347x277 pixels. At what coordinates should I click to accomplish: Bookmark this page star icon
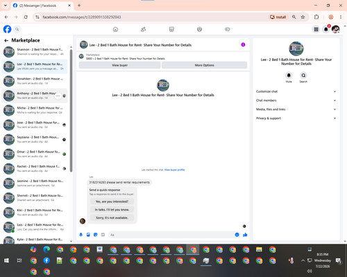tap(303, 17)
